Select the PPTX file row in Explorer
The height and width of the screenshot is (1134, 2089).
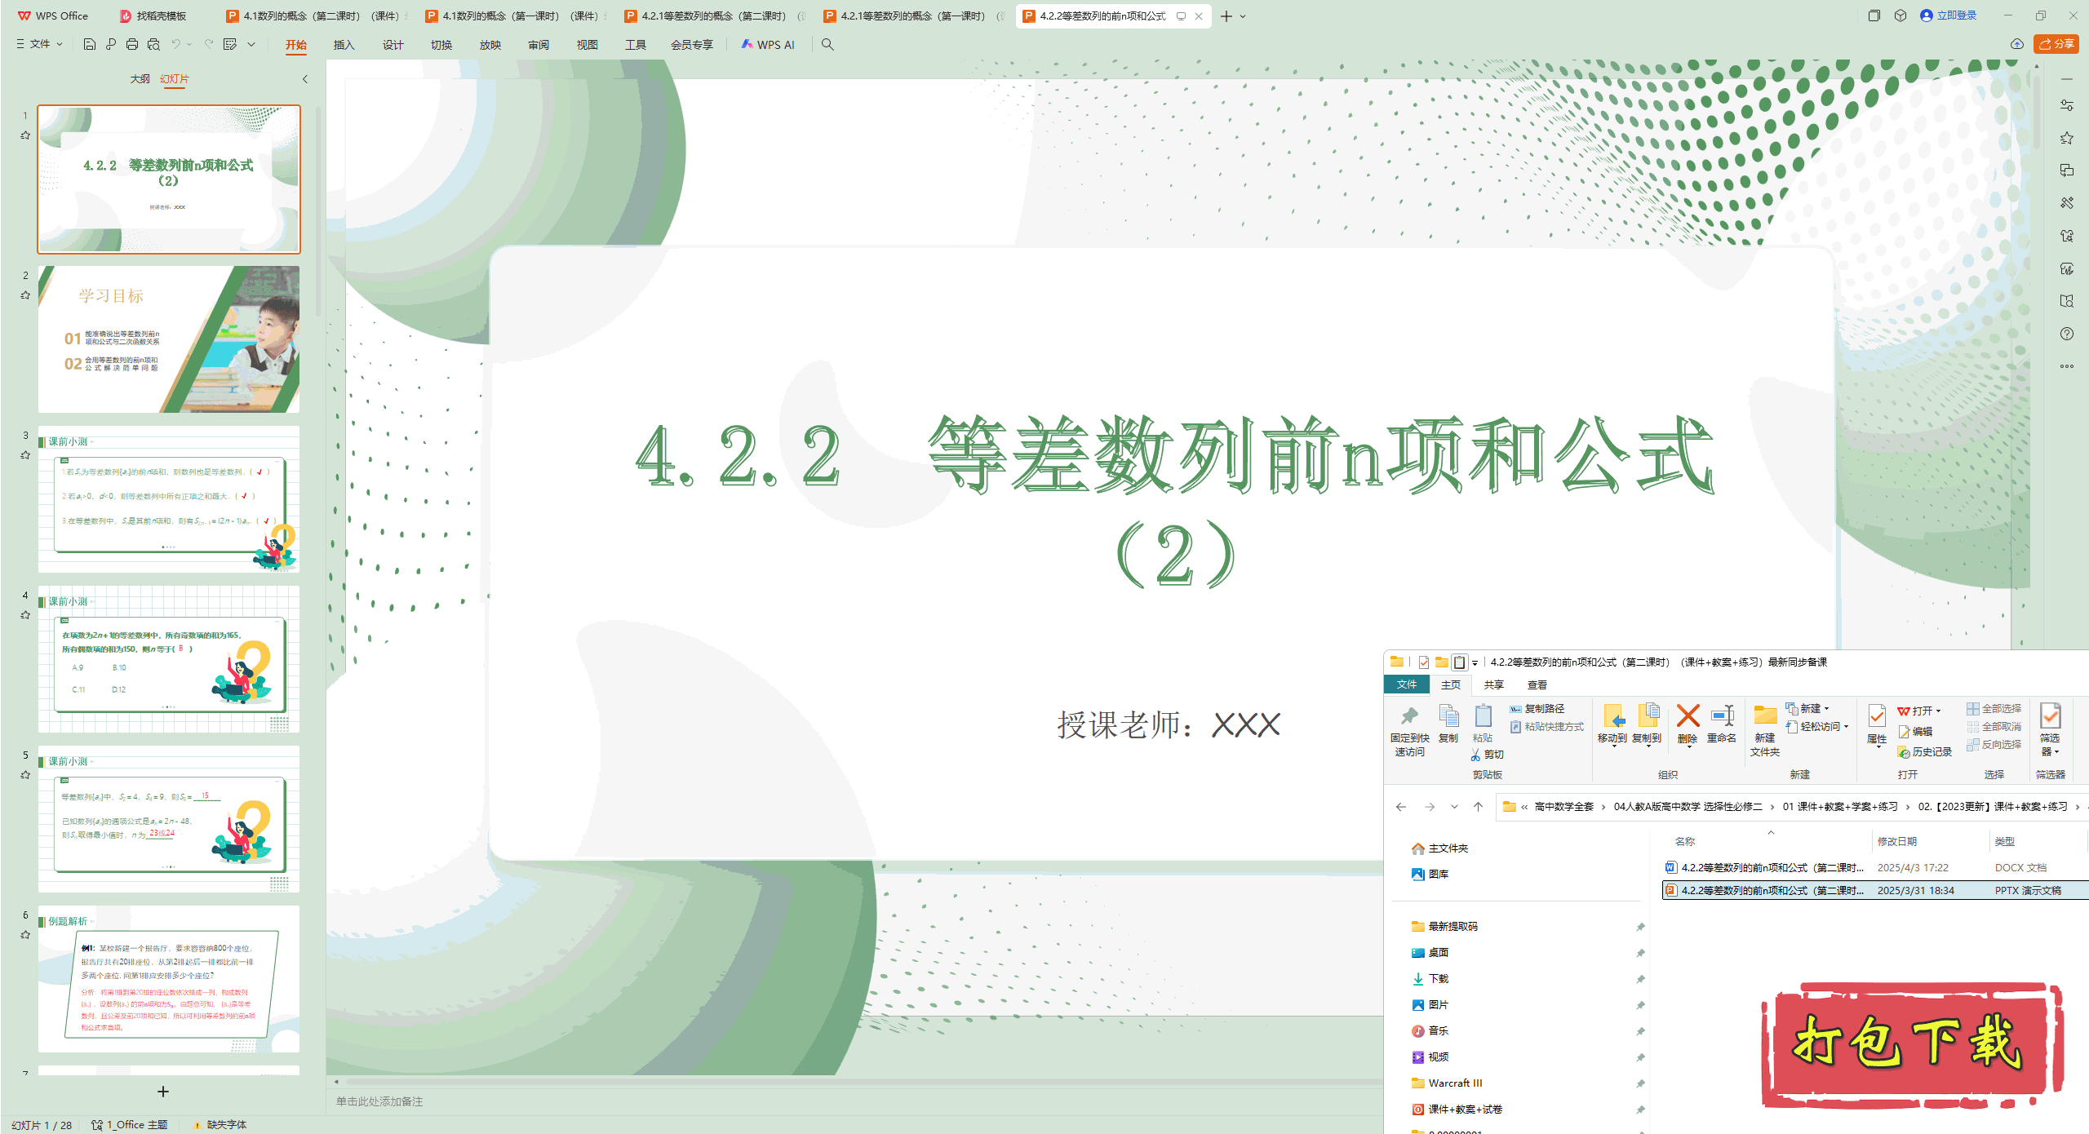coord(1875,890)
